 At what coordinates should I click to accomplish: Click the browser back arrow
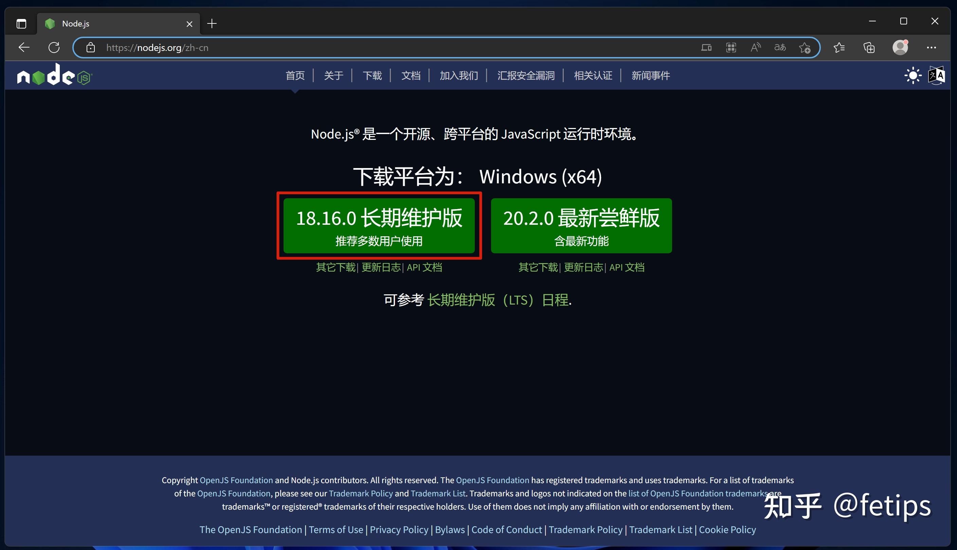[x=24, y=48]
